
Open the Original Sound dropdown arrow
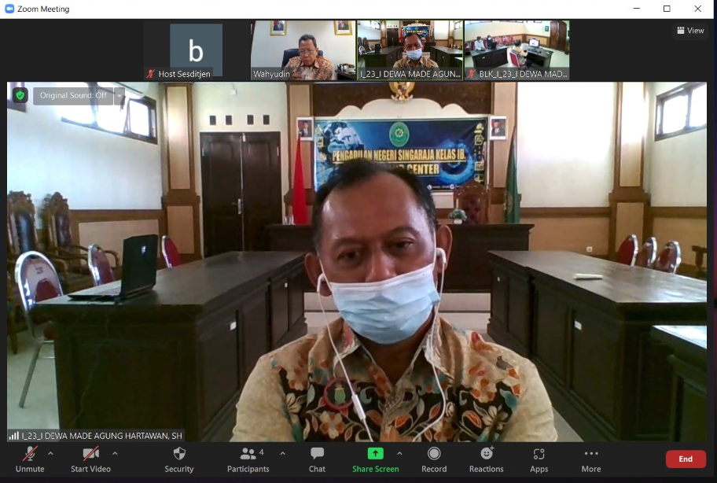[x=119, y=96]
